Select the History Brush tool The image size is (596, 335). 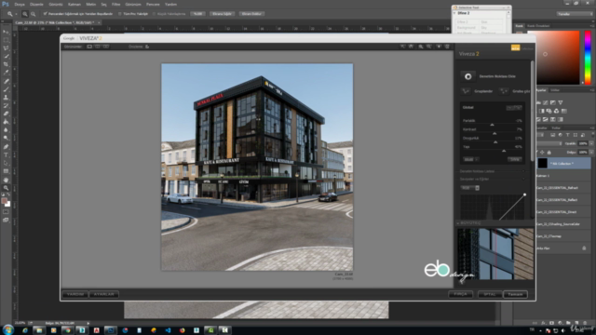coord(6,105)
